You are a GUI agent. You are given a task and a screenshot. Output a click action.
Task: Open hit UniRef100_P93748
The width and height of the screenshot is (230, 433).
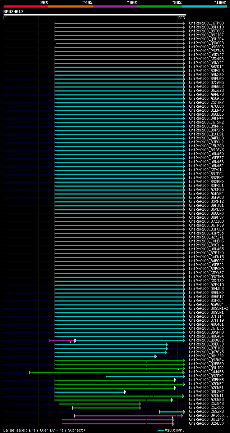tap(206, 51)
